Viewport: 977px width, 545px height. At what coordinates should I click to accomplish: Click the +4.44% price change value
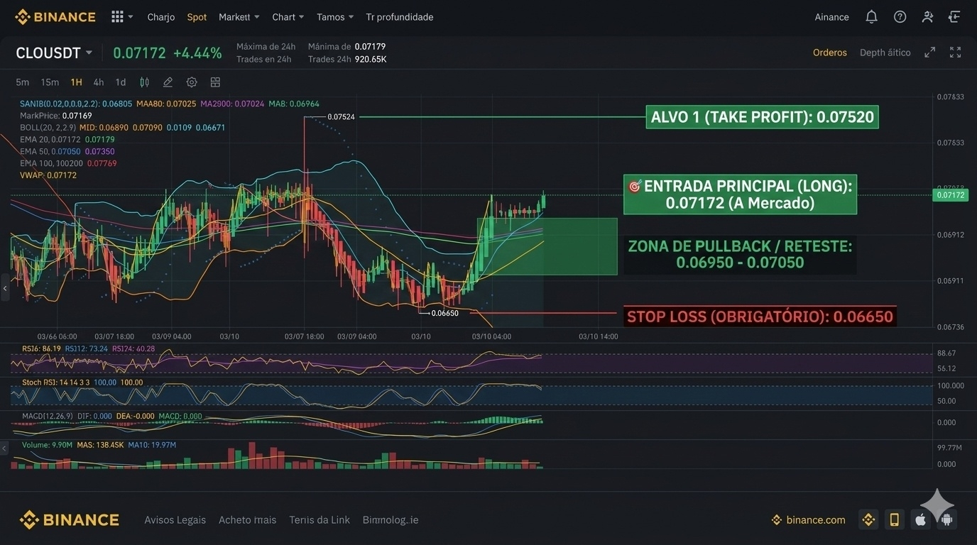pos(197,53)
